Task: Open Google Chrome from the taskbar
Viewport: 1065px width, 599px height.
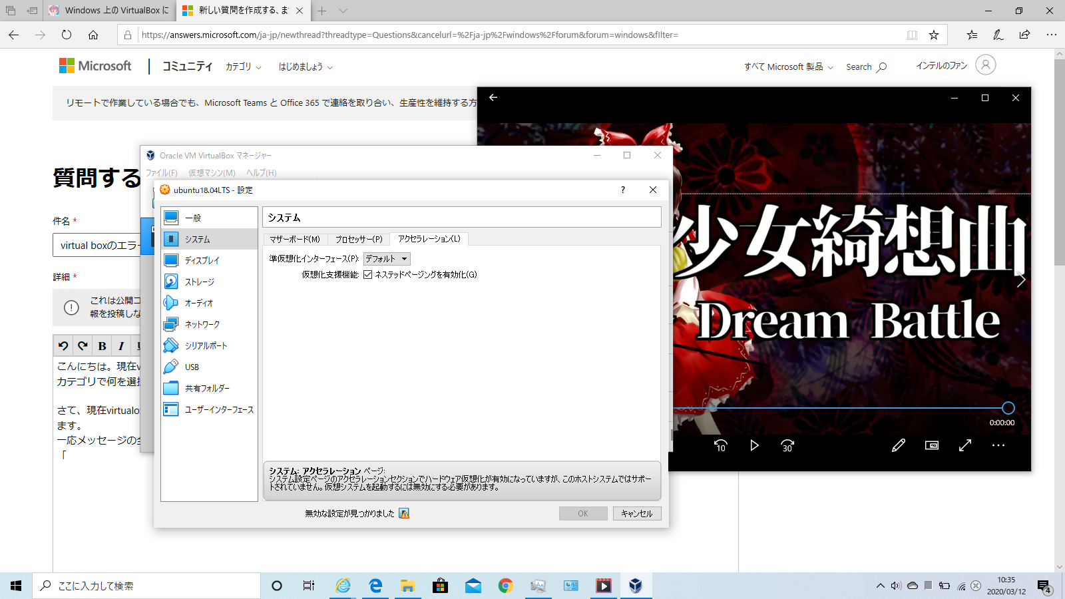Action: [x=506, y=586]
